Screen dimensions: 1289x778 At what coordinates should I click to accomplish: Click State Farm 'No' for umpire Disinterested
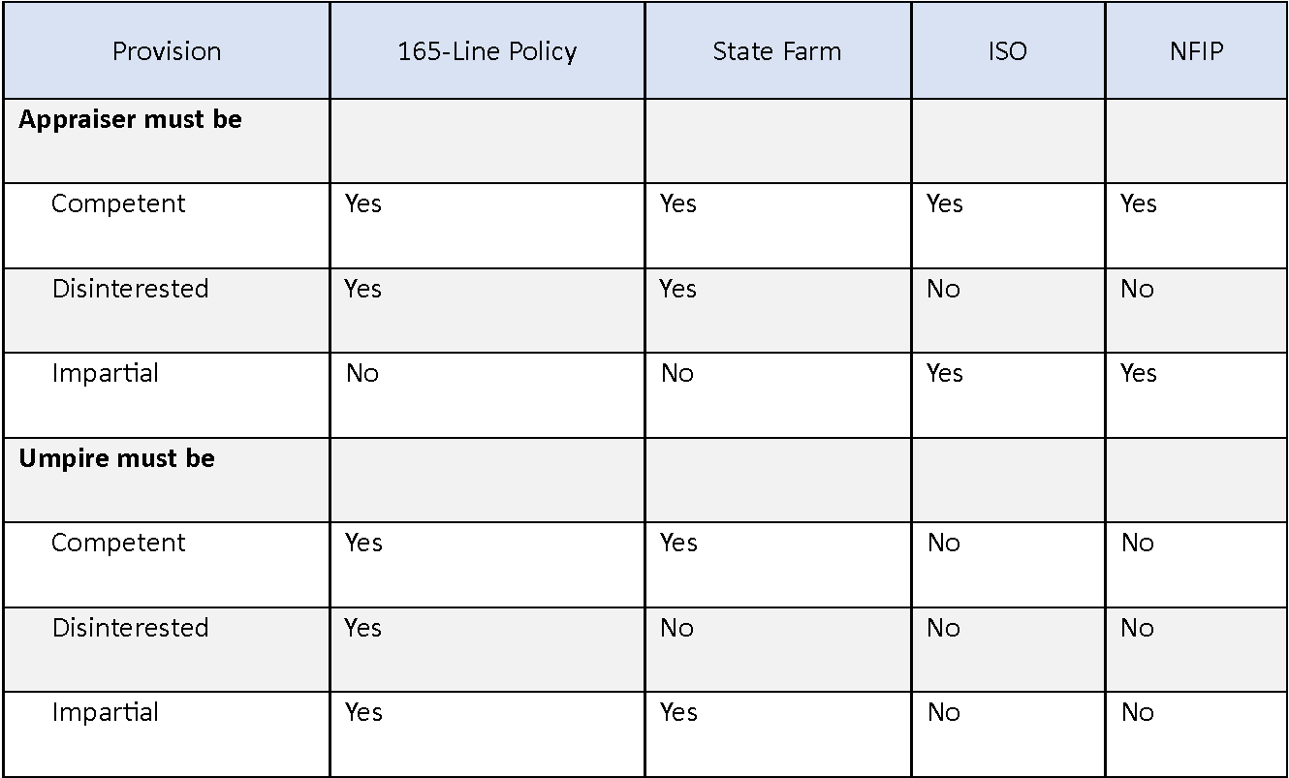pos(676,628)
